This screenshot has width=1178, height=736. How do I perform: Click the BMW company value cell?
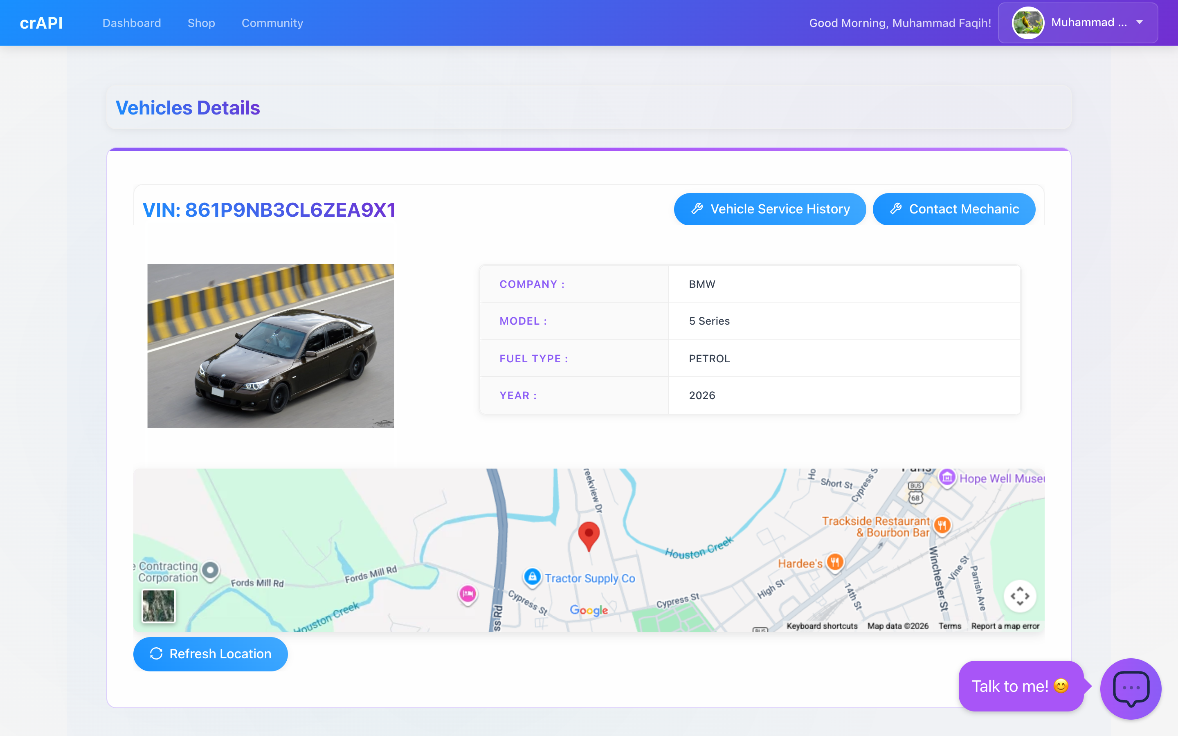(845, 284)
